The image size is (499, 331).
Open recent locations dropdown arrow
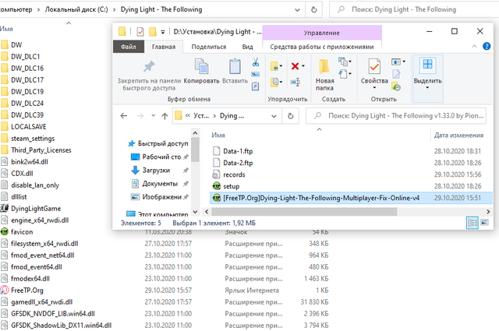[x=153, y=116]
